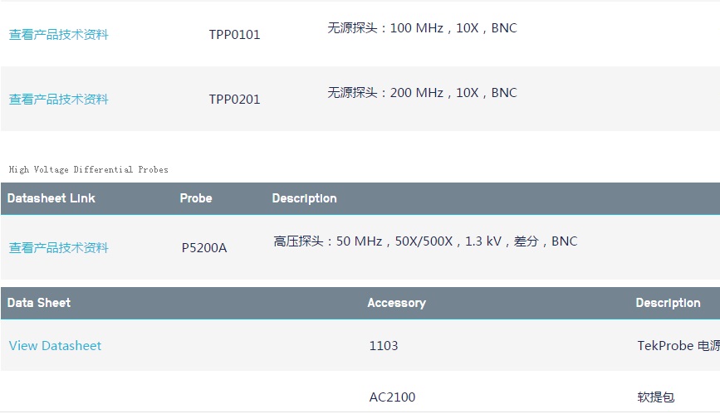The width and height of the screenshot is (720, 414).
Task: Click the 50 MHz high-voltage probe description
Action: pyautogui.click(x=425, y=241)
